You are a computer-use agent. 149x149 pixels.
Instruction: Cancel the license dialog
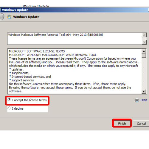(x=141, y=123)
